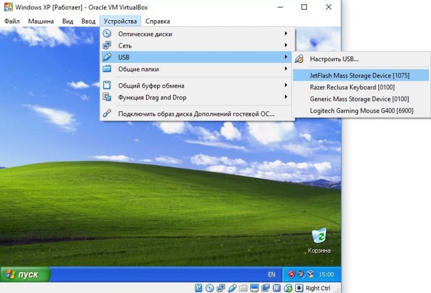This screenshot has height=293, width=431.
Task: Select Общие папки menu entry
Action: [x=196, y=69]
